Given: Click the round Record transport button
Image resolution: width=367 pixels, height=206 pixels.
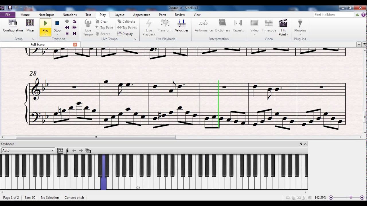Looking at the screenshot, I should click(67, 21).
